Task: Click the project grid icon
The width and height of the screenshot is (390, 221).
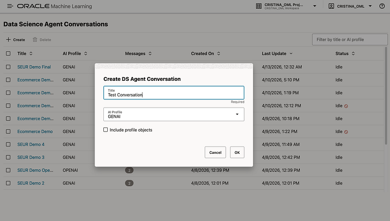Action: coord(258,6)
